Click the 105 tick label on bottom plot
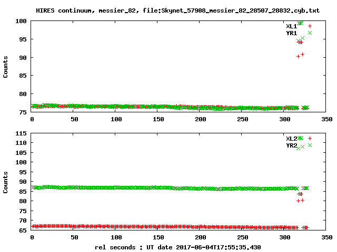The width and height of the screenshot is (337, 252). click(21, 153)
